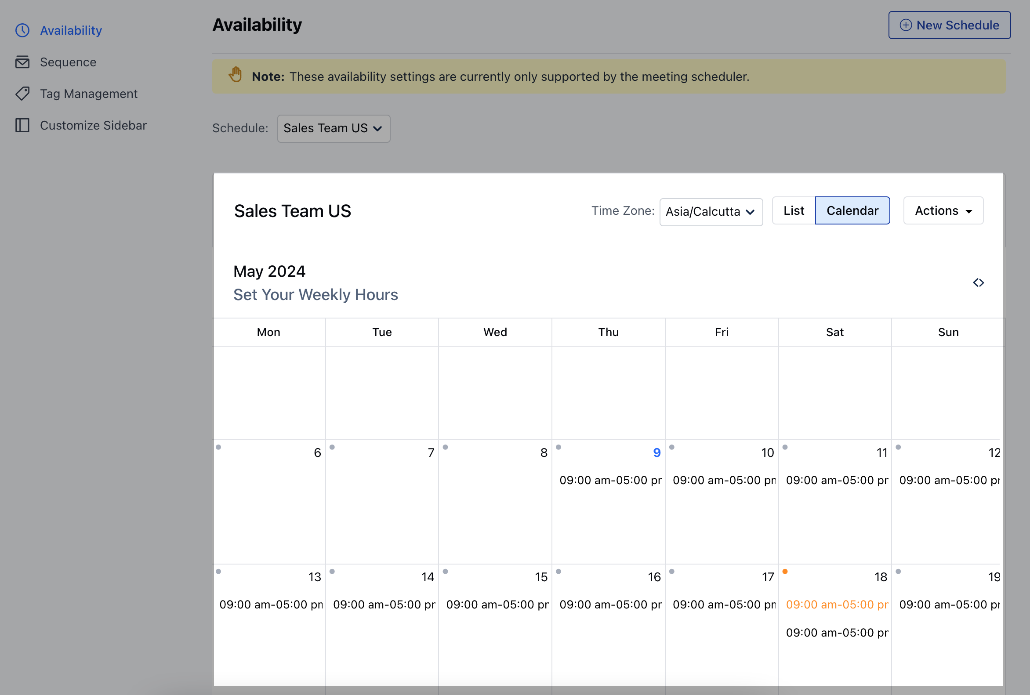Expand the Actions dropdown menu
The width and height of the screenshot is (1030, 695).
click(943, 211)
